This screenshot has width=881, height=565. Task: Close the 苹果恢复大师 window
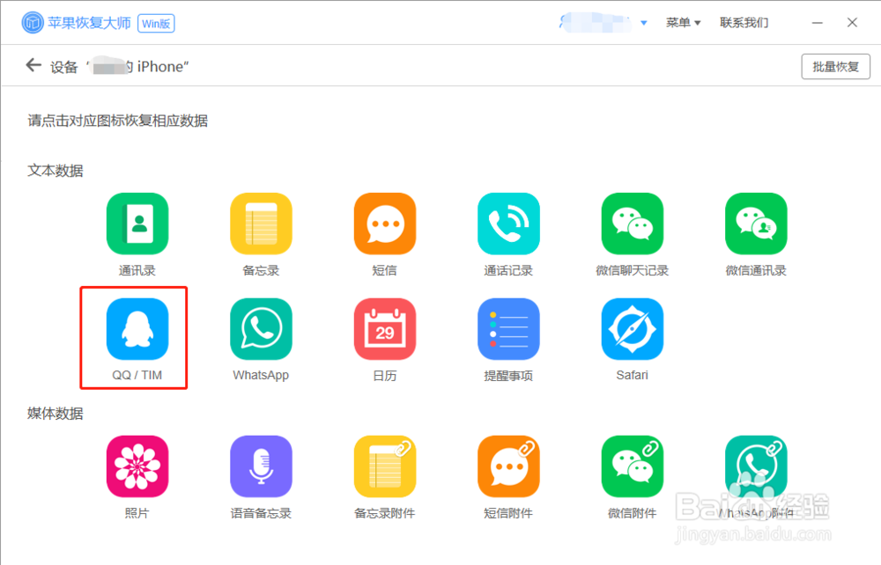click(x=852, y=23)
